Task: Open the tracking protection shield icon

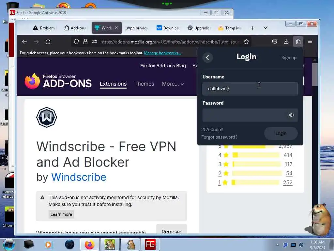Action: [x=76, y=42]
